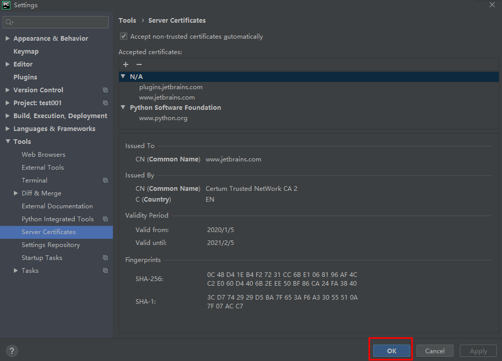
Task: Click the help question mark icon
Action: pyautogui.click(x=12, y=351)
